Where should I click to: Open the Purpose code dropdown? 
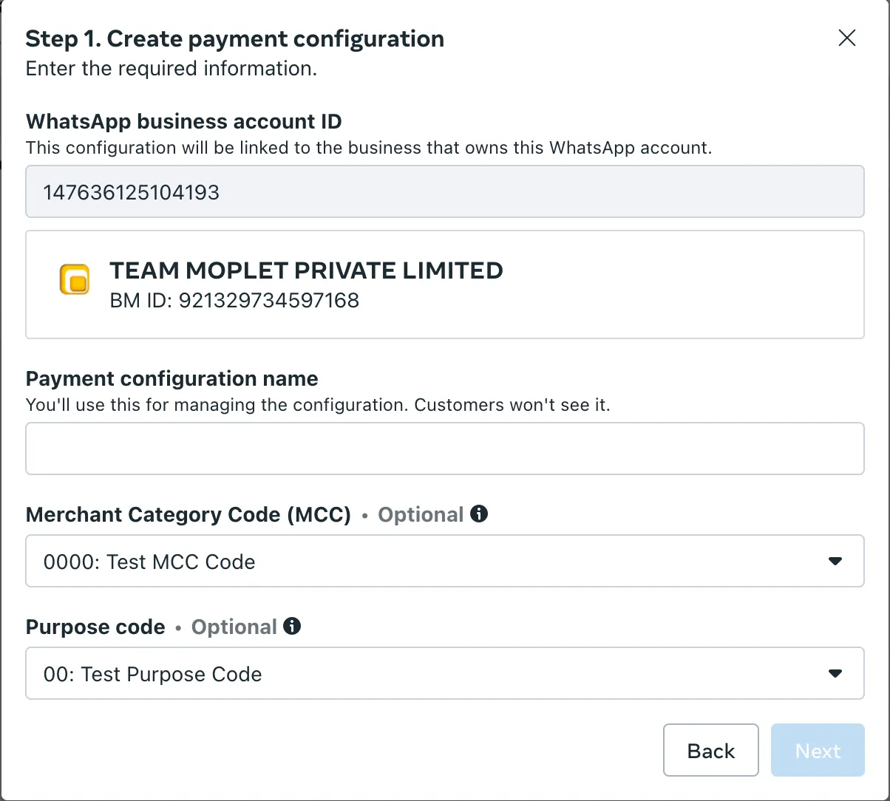(445, 673)
